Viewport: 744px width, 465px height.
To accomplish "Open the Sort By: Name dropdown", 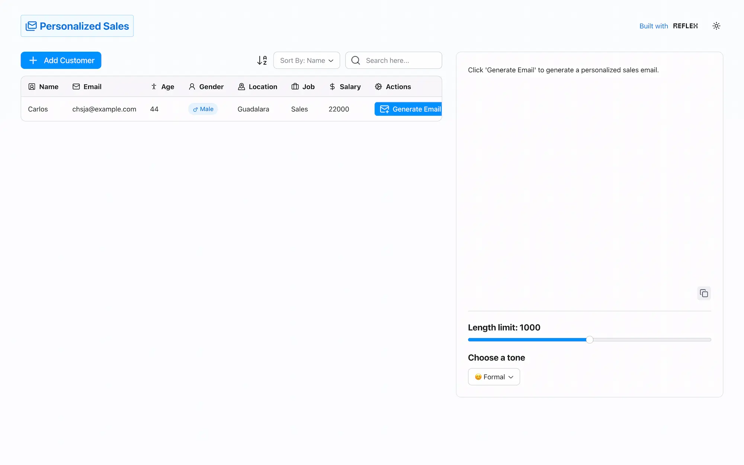I will click(307, 60).
